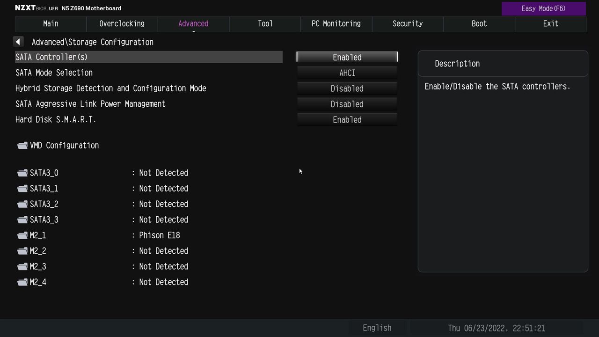Screen dimensions: 599x337
Task: Open the M2_3 entry label
Action: (38, 267)
